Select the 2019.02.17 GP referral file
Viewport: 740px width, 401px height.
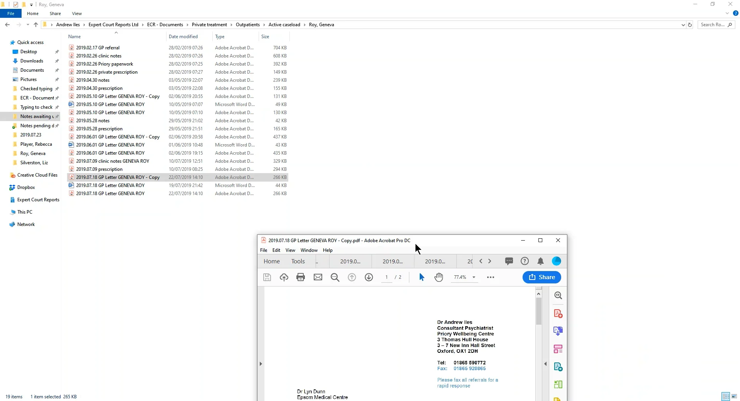click(x=98, y=47)
